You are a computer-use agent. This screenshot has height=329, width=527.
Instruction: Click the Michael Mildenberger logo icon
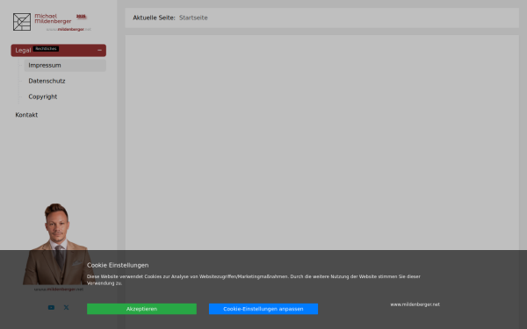(22, 22)
